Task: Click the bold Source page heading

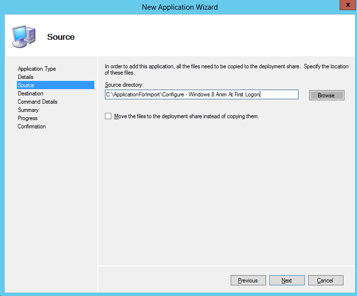Action: 61,37
